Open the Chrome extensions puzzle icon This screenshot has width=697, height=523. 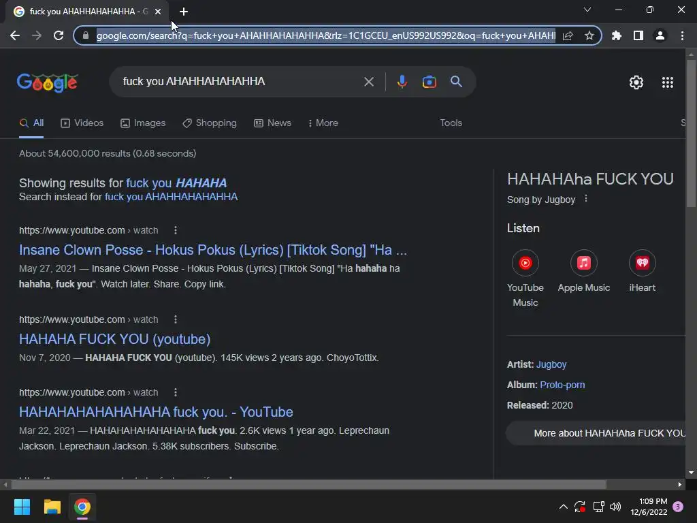pyautogui.click(x=617, y=35)
